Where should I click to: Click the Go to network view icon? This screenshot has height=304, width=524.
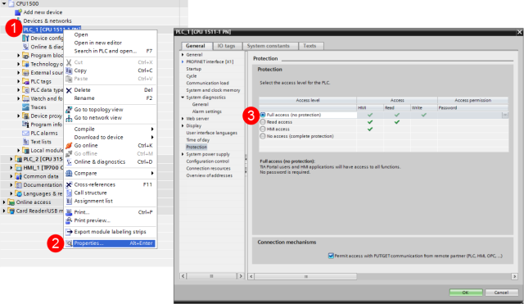[69, 118]
